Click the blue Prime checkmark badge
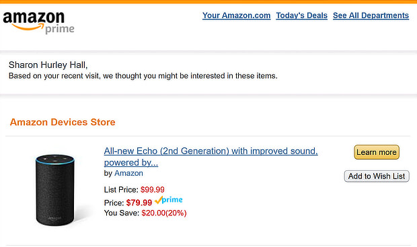 (x=168, y=200)
